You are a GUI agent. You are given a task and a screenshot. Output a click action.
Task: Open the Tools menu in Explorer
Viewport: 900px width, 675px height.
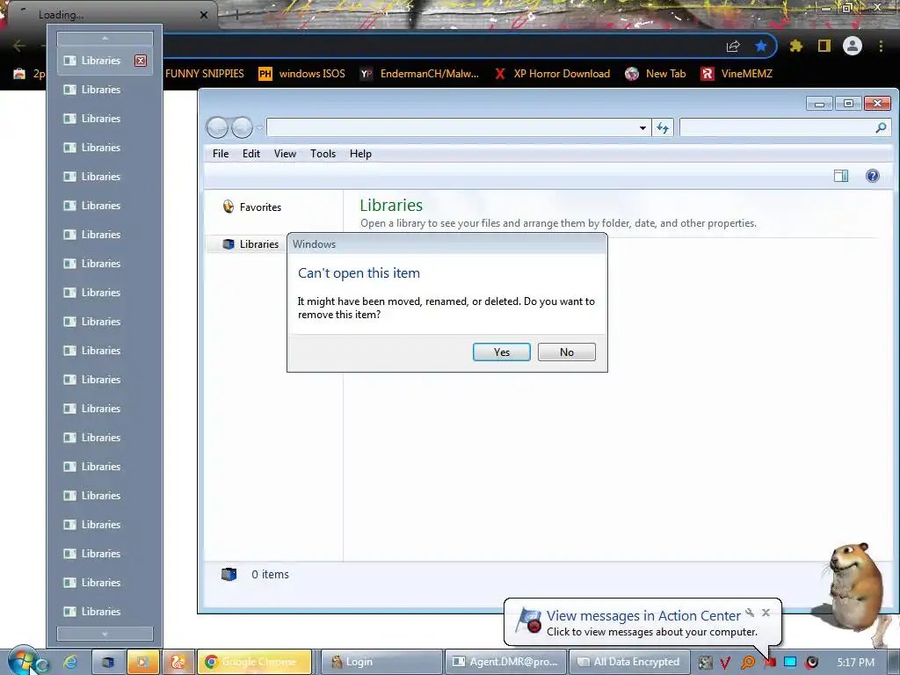click(323, 153)
